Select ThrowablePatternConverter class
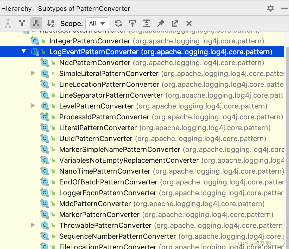The width and height of the screenshot is (289, 249). click(105, 226)
